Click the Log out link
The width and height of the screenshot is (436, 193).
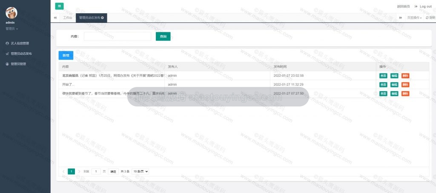coord(425,6)
